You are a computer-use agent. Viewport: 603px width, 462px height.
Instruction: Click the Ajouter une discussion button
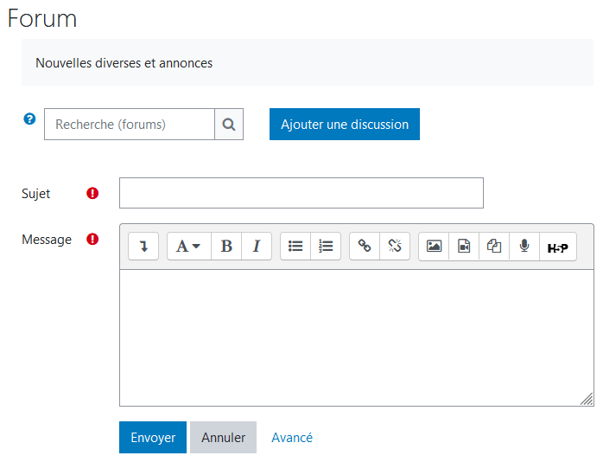(x=345, y=125)
